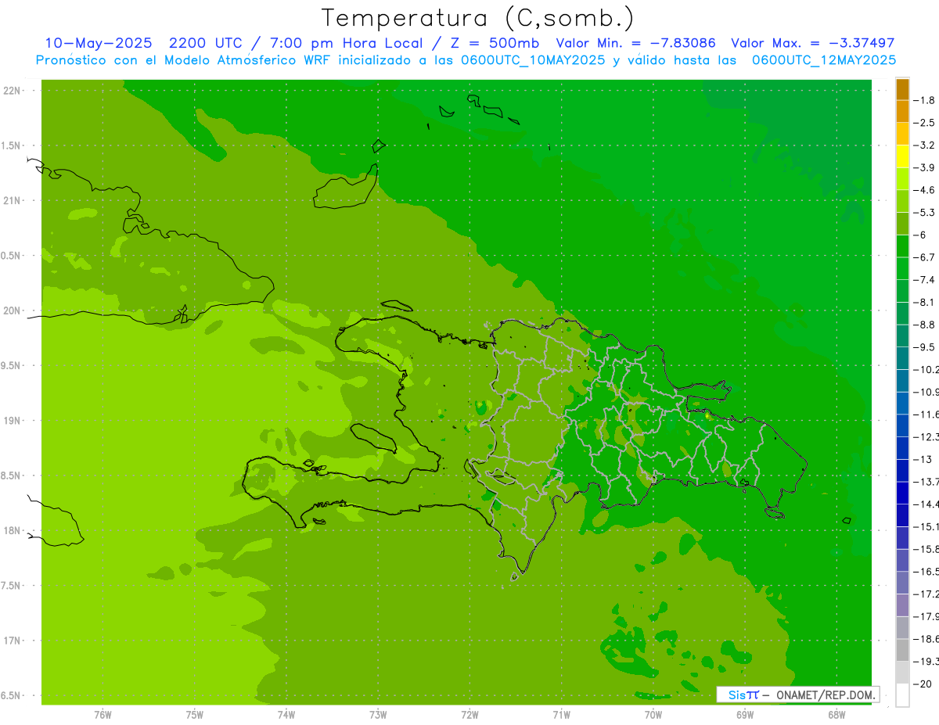
Task: Click the '-19.3' color scale label
Action: 926,661
